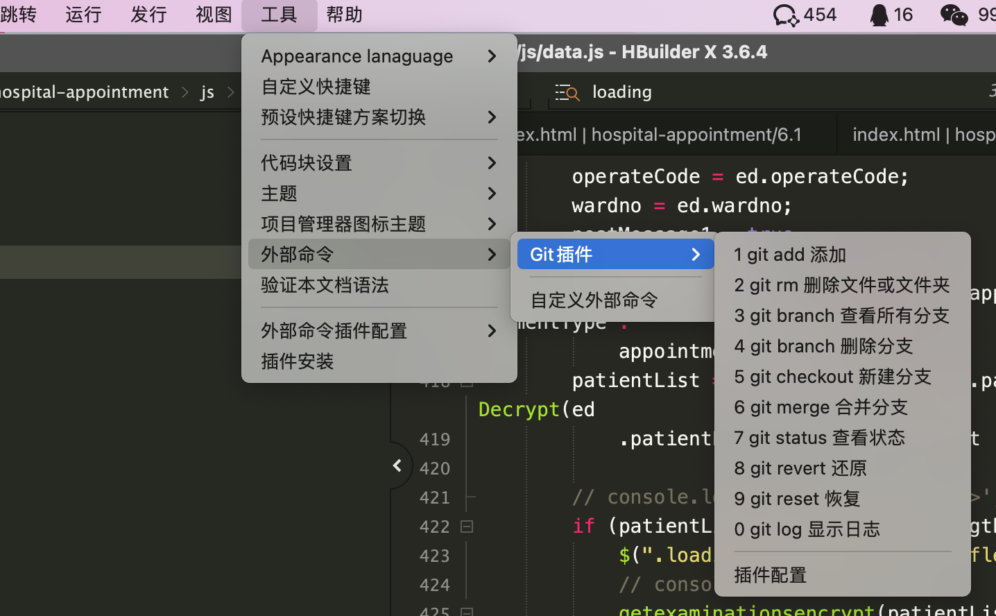Run 7 git status 查看状态

(x=843, y=438)
